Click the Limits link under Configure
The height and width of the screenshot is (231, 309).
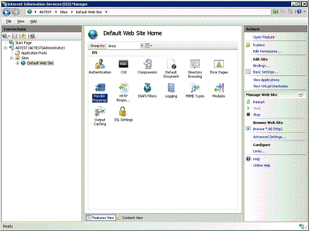(259, 151)
